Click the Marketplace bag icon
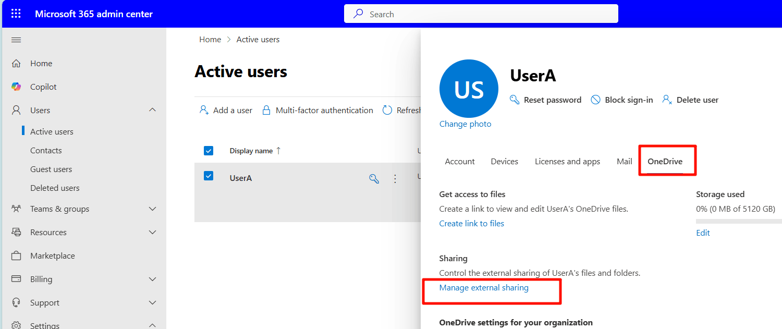 tap(16, 255)
